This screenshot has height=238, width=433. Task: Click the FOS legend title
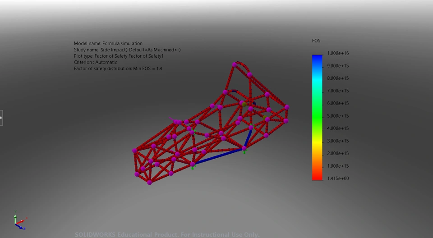(x=316, y=41)
